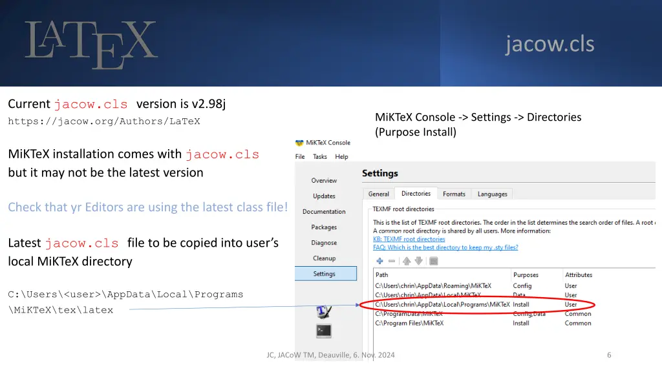Click Install purpose in the Local\Programs row
The image size is (662, 372).
point(521,305)
